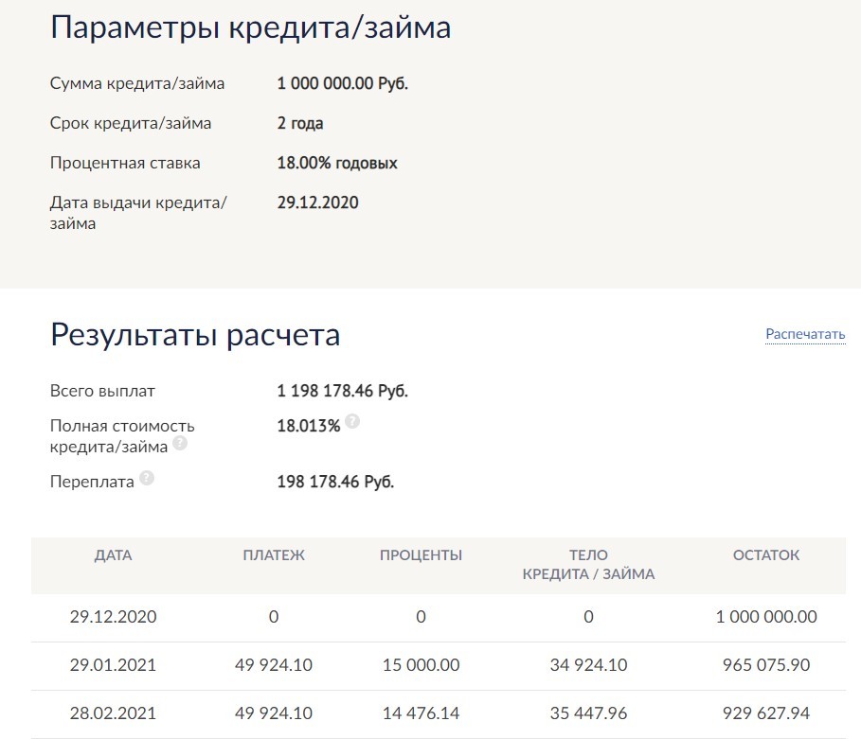Click the ПЛАТЕЖ column header
The image size is (861, 739).
pyautogui.click(x=274, y=555)
